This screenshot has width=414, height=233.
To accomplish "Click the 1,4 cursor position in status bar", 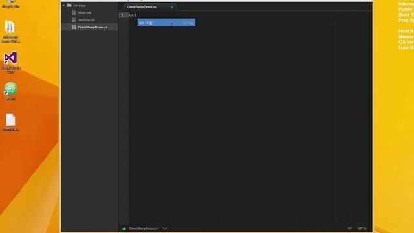I will (x=165, y=228).
